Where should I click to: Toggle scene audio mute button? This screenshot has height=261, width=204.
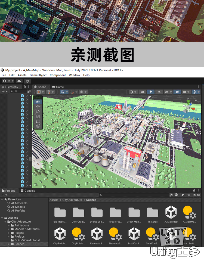pyautogui.click(x=159, y=92)
